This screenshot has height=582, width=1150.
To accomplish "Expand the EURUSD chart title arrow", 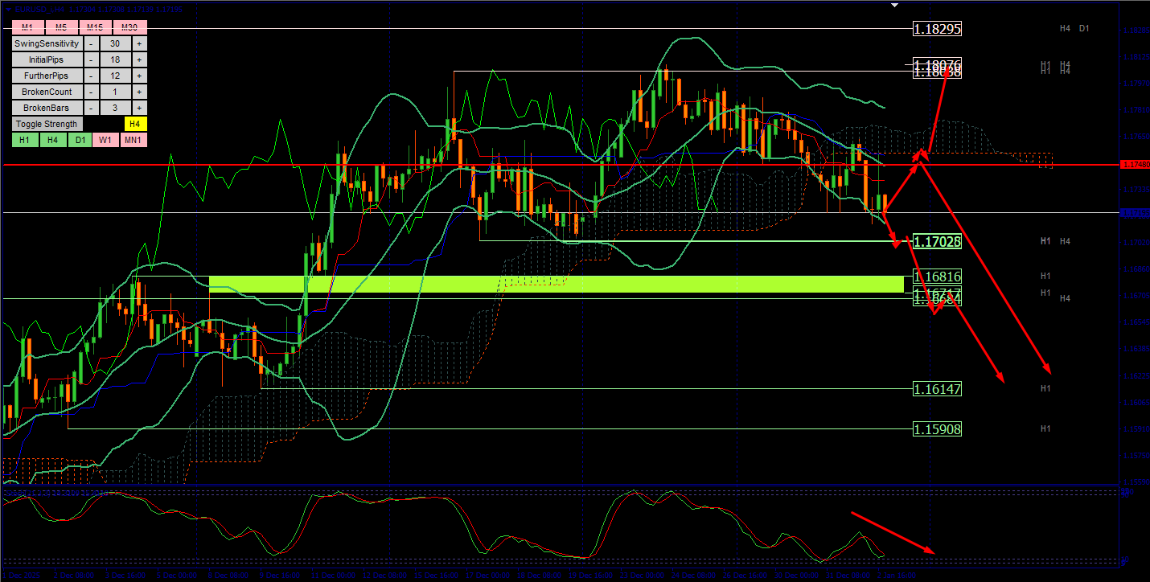I will (x=8, y=10).
